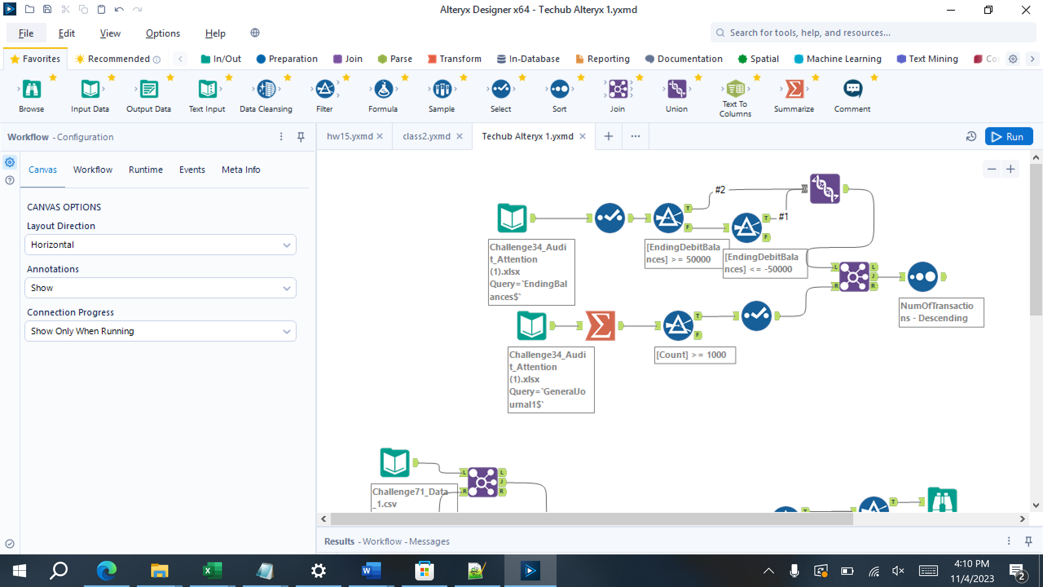Switch to the hw15.yxmd workflow tab
Viewport: 1043px width, 587px height.
[x=350, y=136]
